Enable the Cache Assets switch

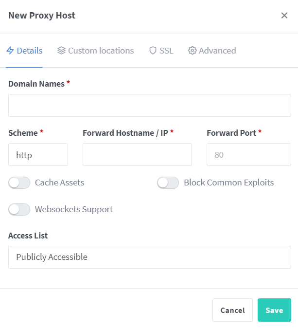click(x=19, y=183)
